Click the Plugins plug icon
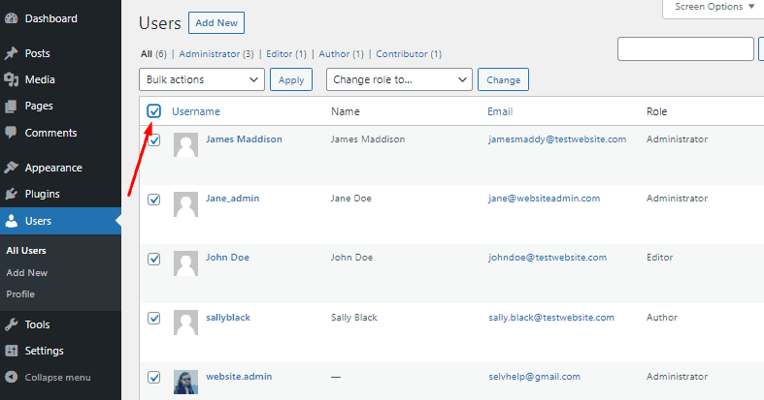764x400 pixels. point(11,194)
